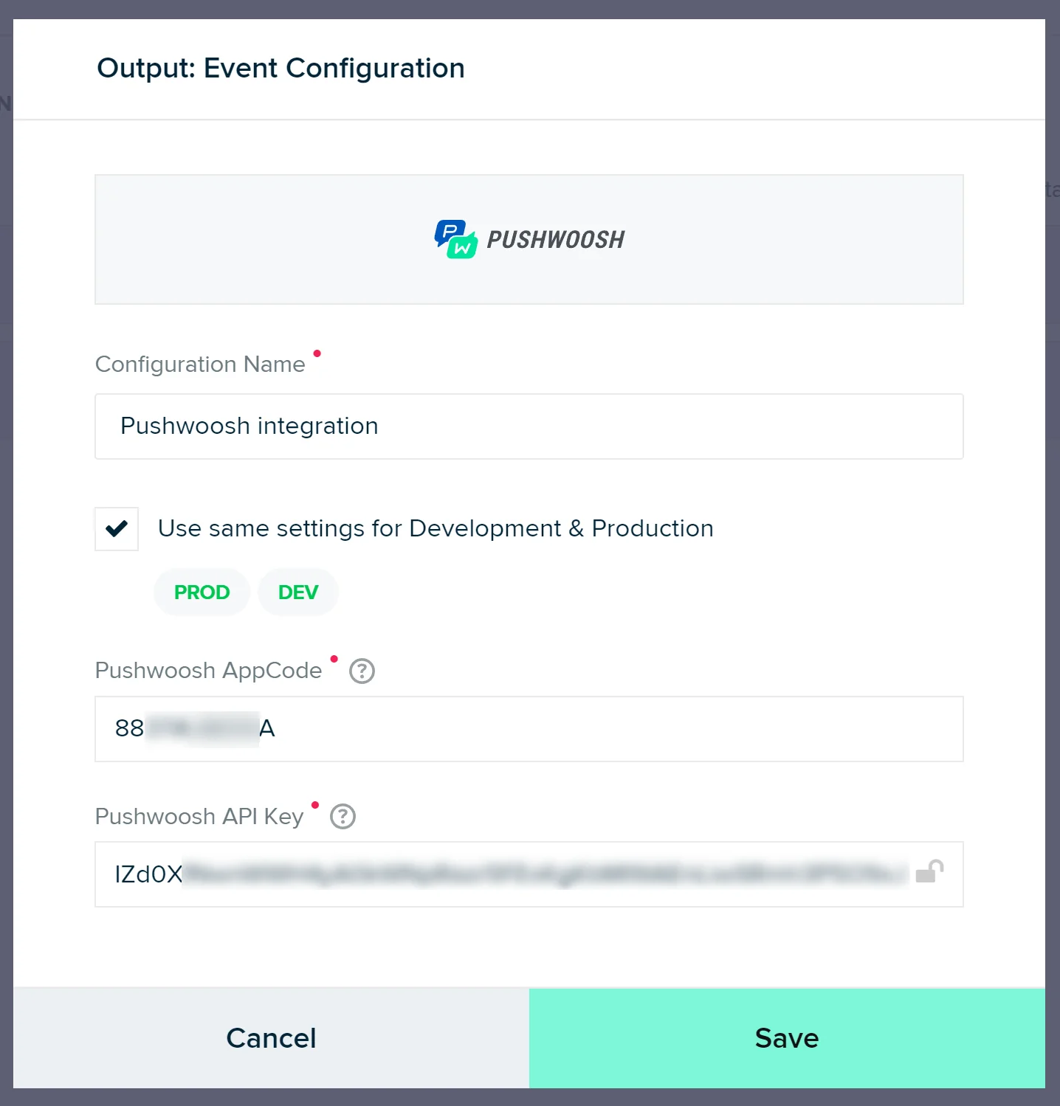The image size is (1060, 1106).
Task: Click the Configuration Name label
Action: point(200,364)
